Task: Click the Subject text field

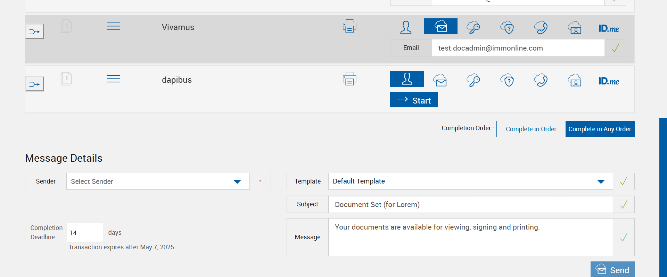Action: pos(470,205)
